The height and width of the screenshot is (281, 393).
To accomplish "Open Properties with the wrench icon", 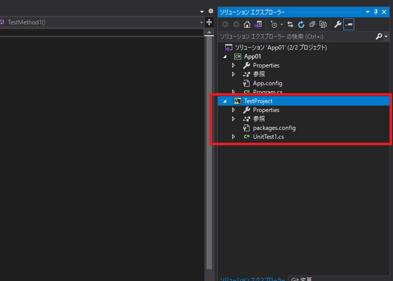I will (338, 24).
